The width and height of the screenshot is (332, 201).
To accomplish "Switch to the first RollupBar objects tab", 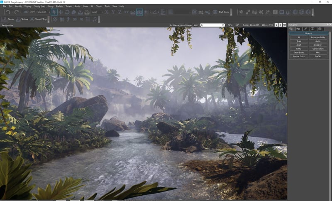I will click(x=291, y=29).
